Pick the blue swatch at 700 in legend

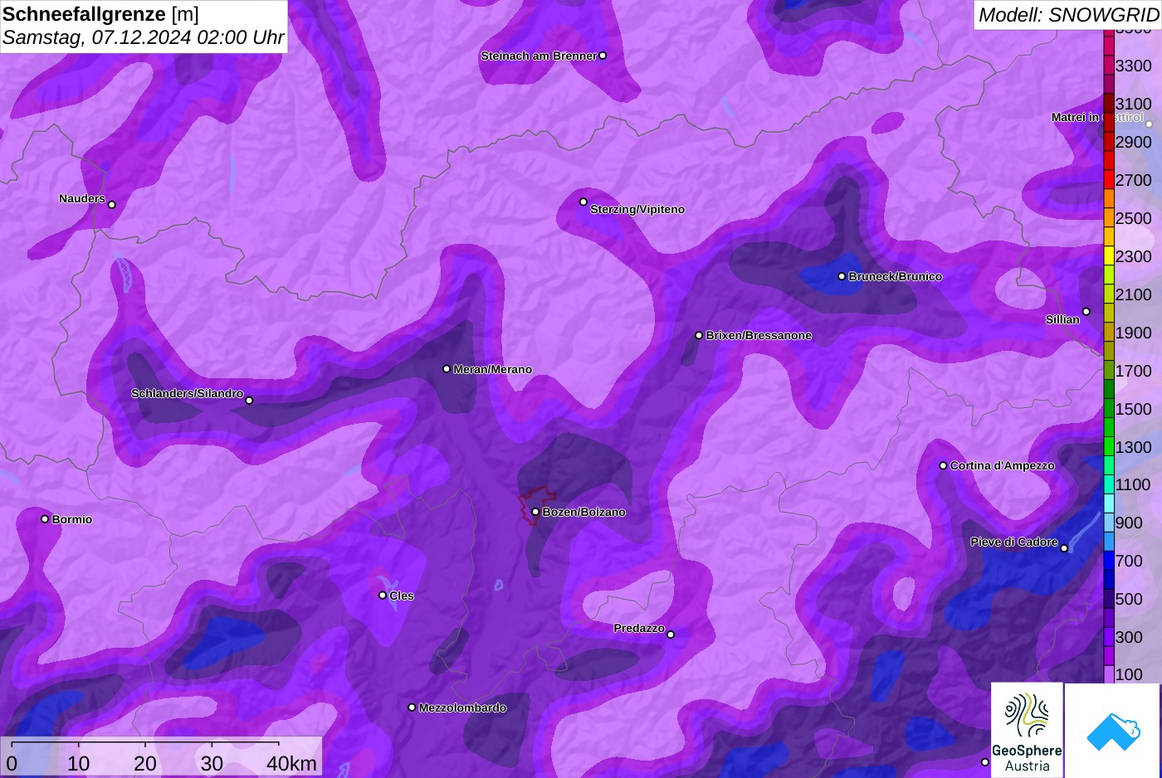pyautogui.click(x=1109, y=561)
